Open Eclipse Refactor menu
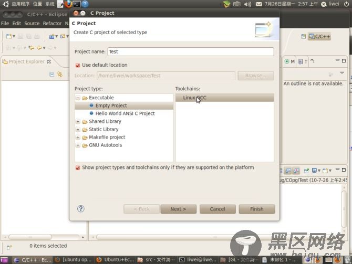352x264 pixels. [x=53, y=23]
